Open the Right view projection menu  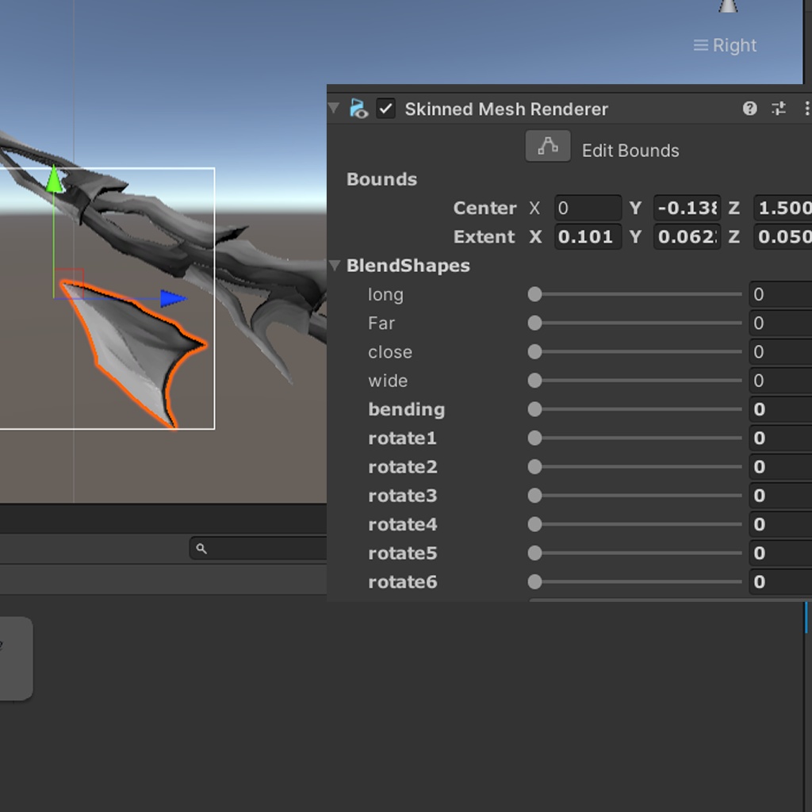[725, 45]
